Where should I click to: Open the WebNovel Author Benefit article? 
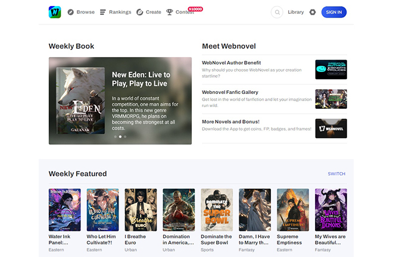point(232,62)
